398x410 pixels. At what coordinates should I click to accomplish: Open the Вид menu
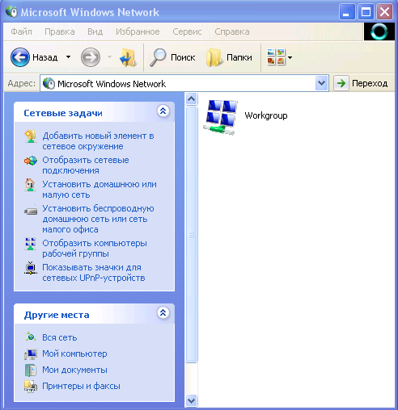(x=95, y=31)
